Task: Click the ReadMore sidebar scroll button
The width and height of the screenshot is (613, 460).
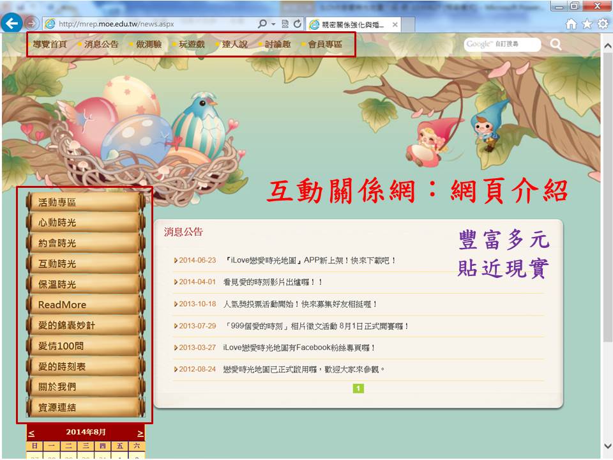Action: pyautogui.click(x=84, y=305)
